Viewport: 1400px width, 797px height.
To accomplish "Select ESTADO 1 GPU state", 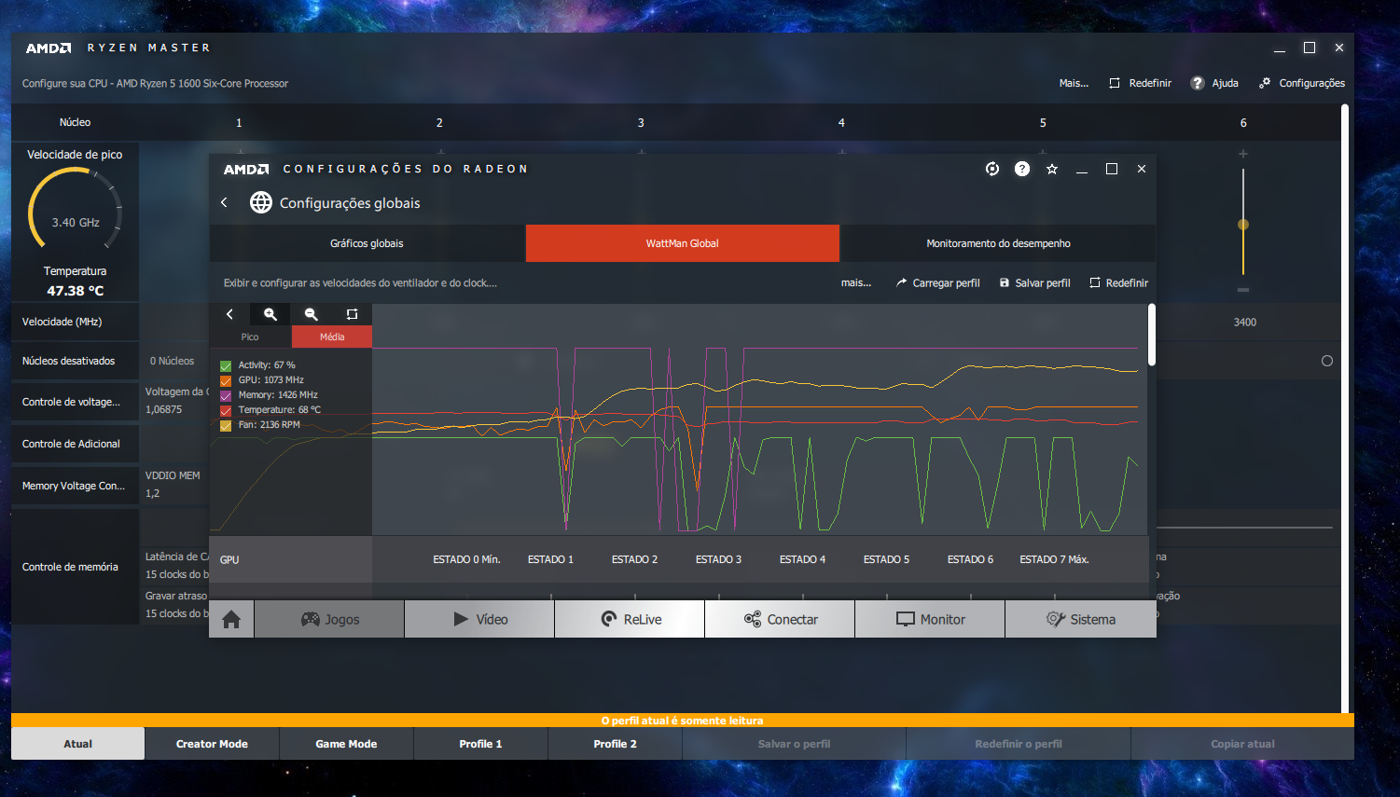I will pos(550,559).
